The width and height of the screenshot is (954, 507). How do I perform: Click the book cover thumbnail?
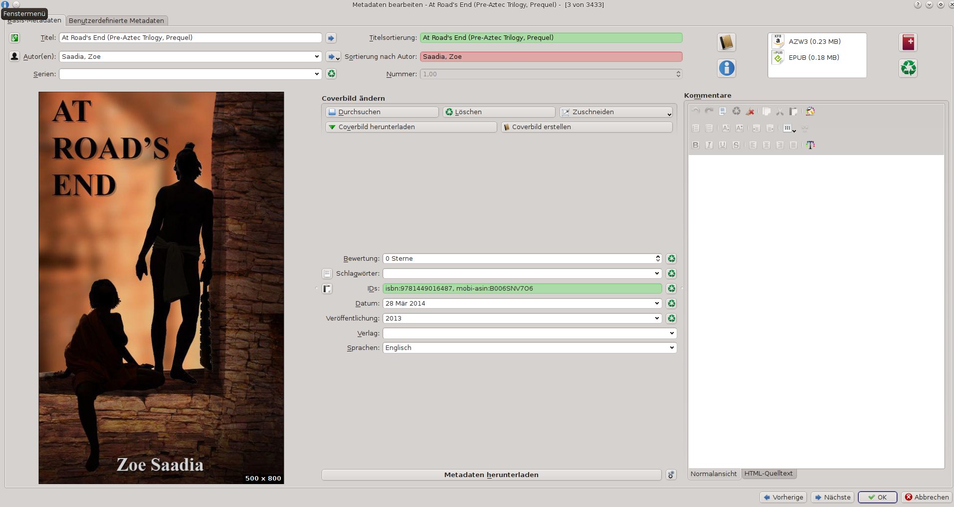pos(161,288)
